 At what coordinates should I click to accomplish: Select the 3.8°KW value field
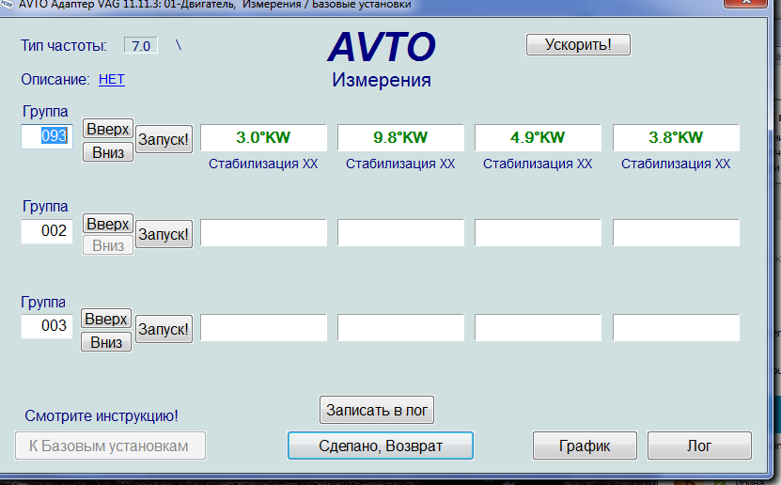pos(676,137)
